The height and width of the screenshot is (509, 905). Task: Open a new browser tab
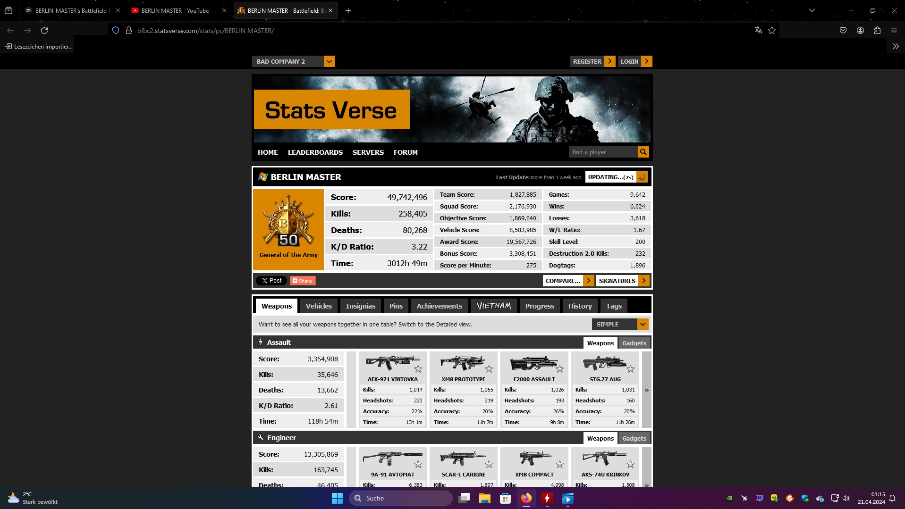click(x=348, y=10)
